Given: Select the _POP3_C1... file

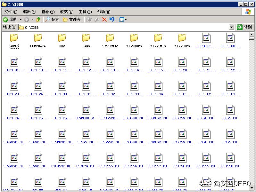Looking at the screenshot, I should (x=182, y=89).
